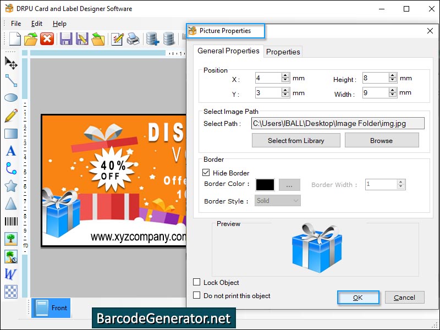Select the Star shape tool

[x=11, y=186]
